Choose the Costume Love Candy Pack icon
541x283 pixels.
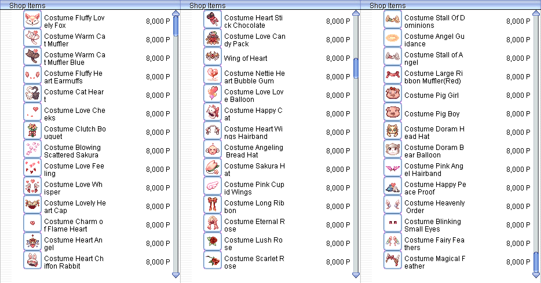pos(213,38)
